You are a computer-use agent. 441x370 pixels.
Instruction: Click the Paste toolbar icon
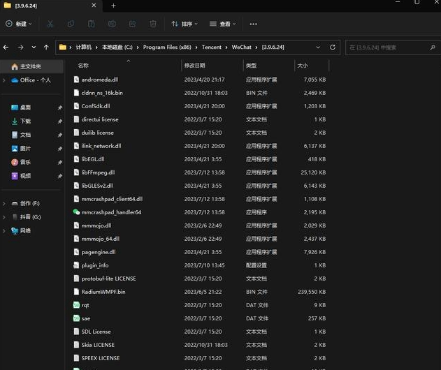pos(92,24)
